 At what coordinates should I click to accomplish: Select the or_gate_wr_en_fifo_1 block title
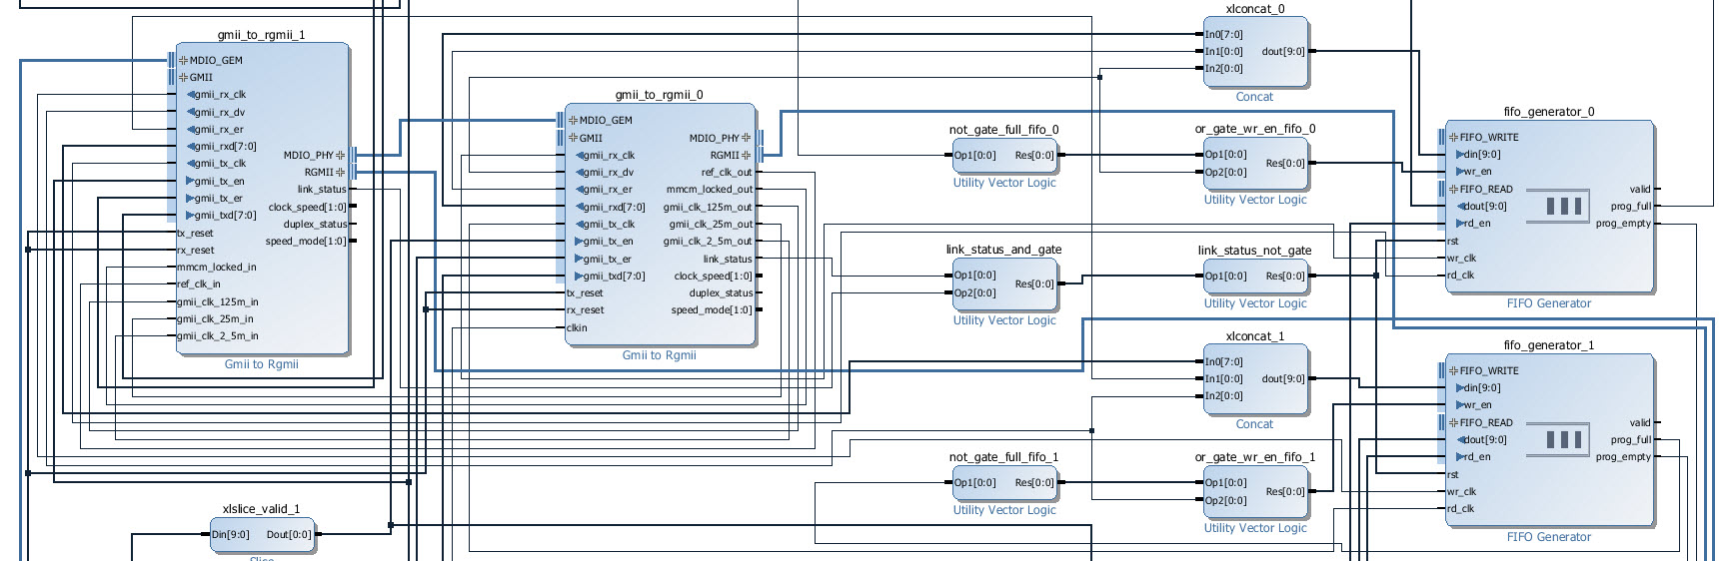(1255, 457)
